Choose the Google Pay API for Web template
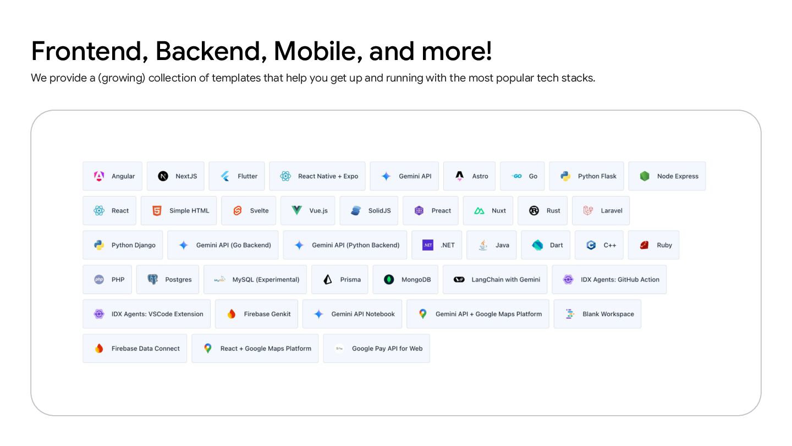The height and width of the screenshot is (446, 792). 377,348
